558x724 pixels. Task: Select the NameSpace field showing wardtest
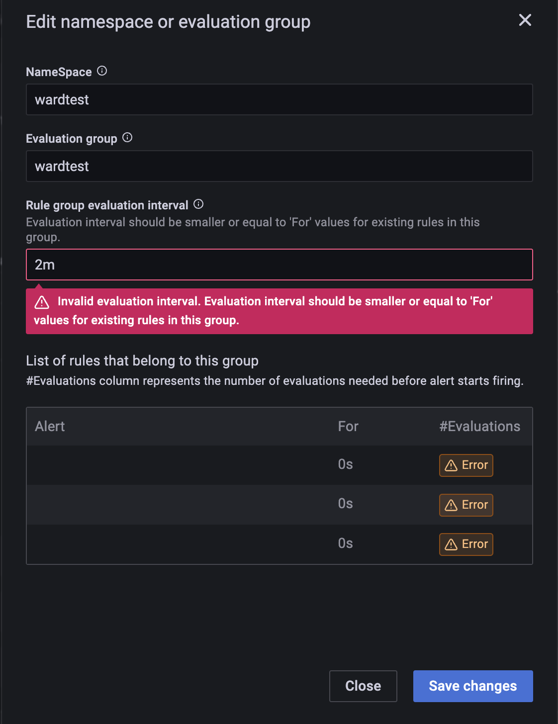pyautogui.click(x=279, y=99)
